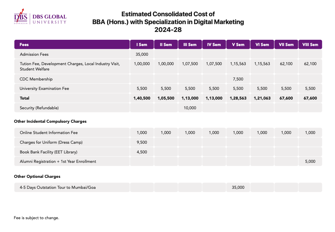Click II Sem tuition value 1,00,000
This screenshot has width=335, height=232.
point(166,64)
